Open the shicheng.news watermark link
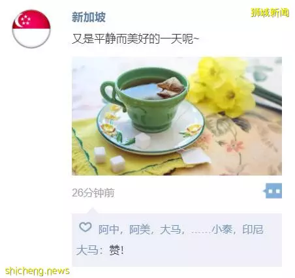The height and width of the screenshot is (278, 295). 37,271
